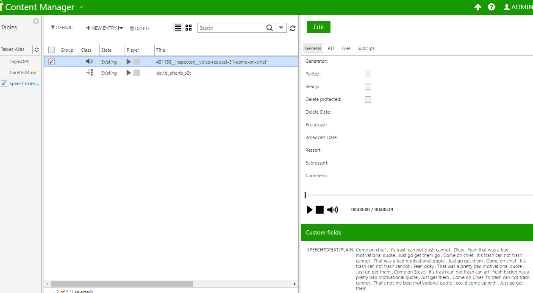The height and width of the screenshot is (293, 533).
Task: Refresh the entry list
Action: coord(293,28)
